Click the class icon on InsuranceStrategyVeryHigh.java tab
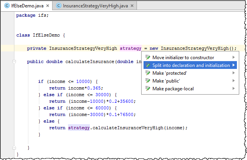This screenshot has height=160, width=247. coord(59,7)
